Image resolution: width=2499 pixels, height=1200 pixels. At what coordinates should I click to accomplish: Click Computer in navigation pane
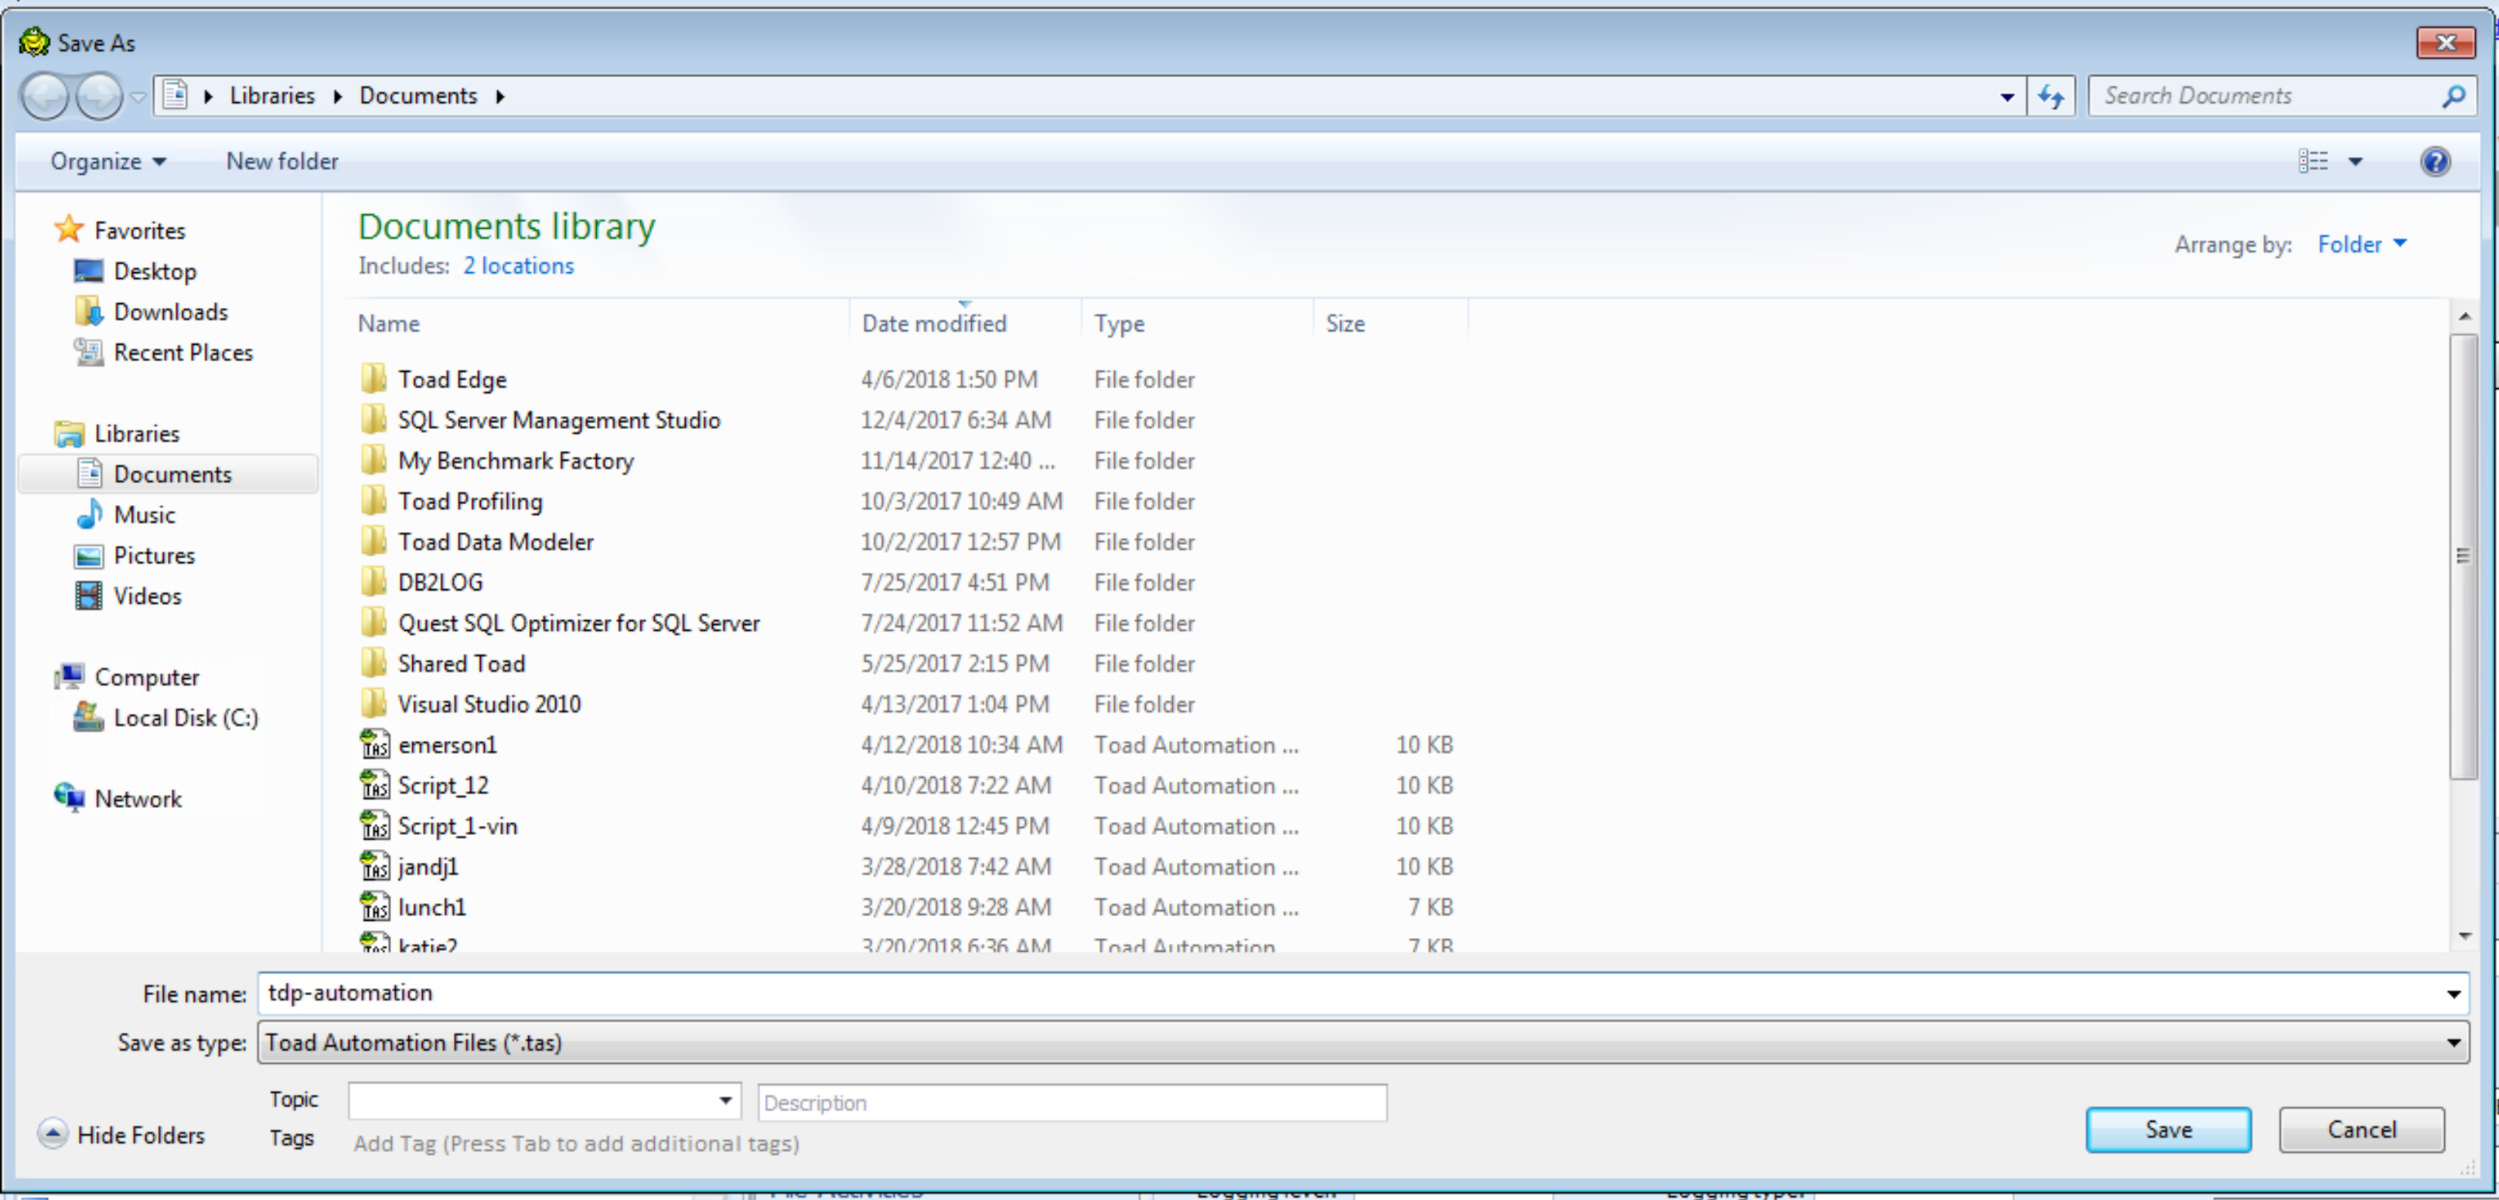(146, 677)
